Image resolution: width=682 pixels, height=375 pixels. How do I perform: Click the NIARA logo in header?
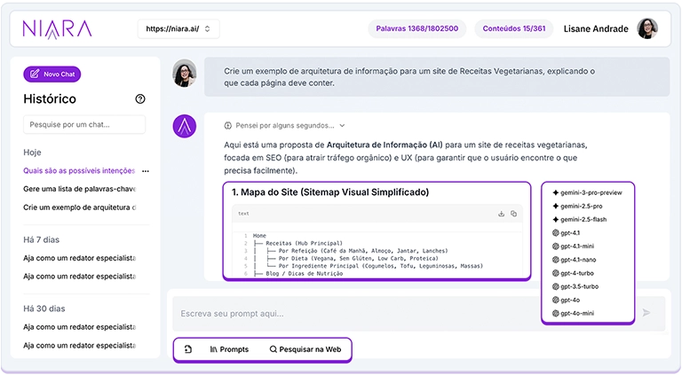point(58,29)
